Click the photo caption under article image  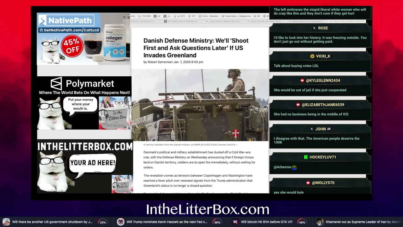point(190,145)
